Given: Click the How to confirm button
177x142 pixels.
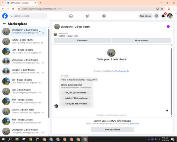Looking at the screenshot, I should coord(112,130).
